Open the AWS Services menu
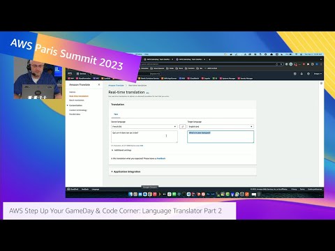335x251 pixels. coord(82,74)
